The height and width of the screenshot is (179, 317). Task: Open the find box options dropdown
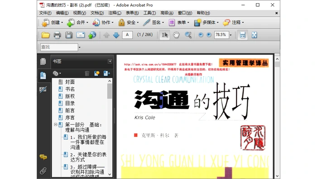pyautogui.click(x=79, y=47)
